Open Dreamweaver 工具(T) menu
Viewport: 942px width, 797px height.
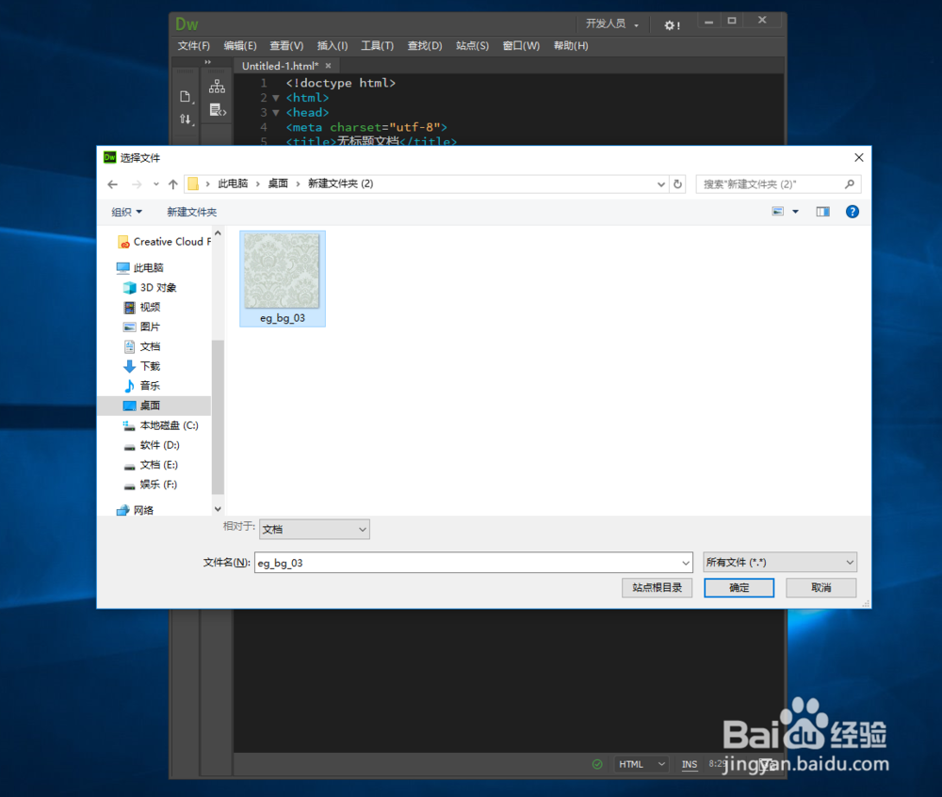click(378, 45)
